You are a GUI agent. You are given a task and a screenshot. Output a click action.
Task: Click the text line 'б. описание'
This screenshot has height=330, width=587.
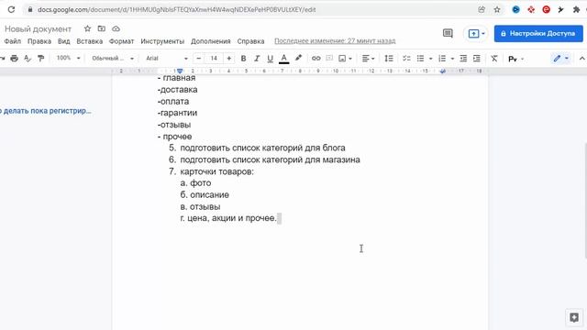tap(205, 195)
